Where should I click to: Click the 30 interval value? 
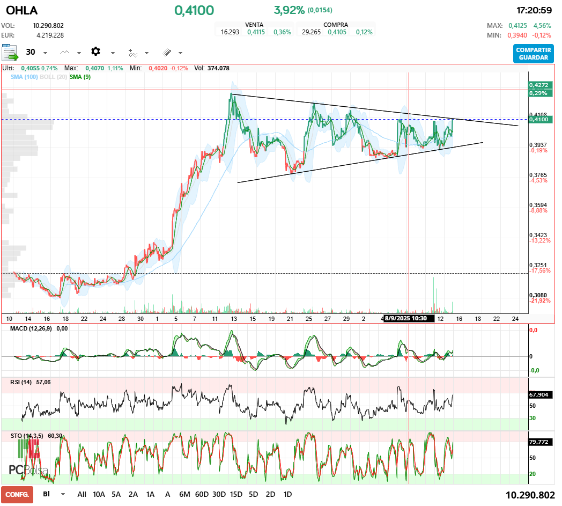[31, 52]
